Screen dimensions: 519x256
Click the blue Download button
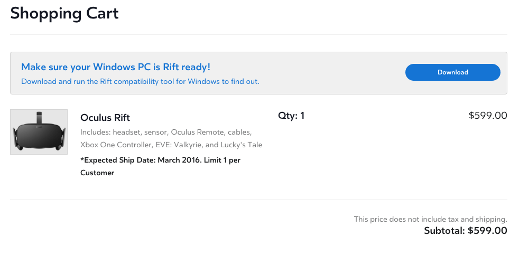pos(452,72)
